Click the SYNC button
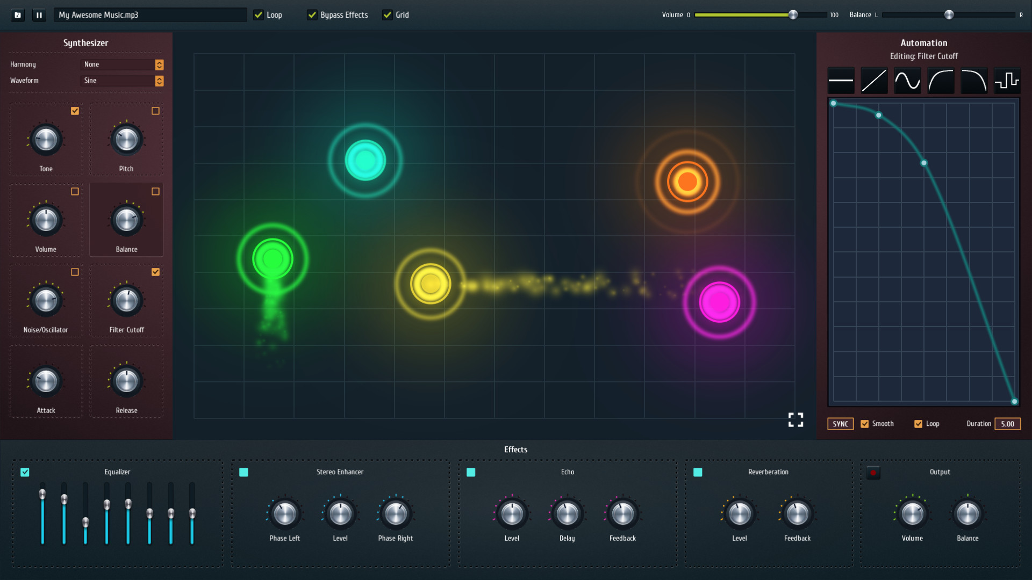The width and height of the screenshot is (1032, 580). coord(840,424)
